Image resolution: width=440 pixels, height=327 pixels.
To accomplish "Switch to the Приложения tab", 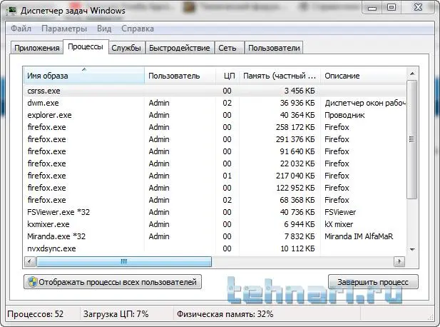I will (x=37, y=48).
